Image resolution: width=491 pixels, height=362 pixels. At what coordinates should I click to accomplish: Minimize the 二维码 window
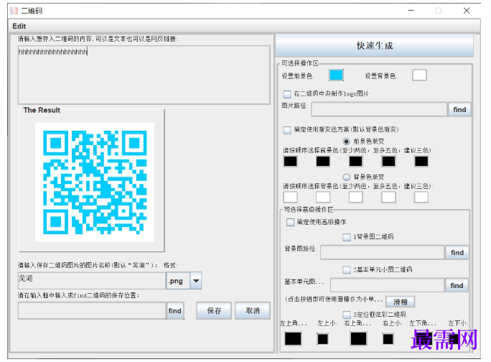[x=411, y=11]
